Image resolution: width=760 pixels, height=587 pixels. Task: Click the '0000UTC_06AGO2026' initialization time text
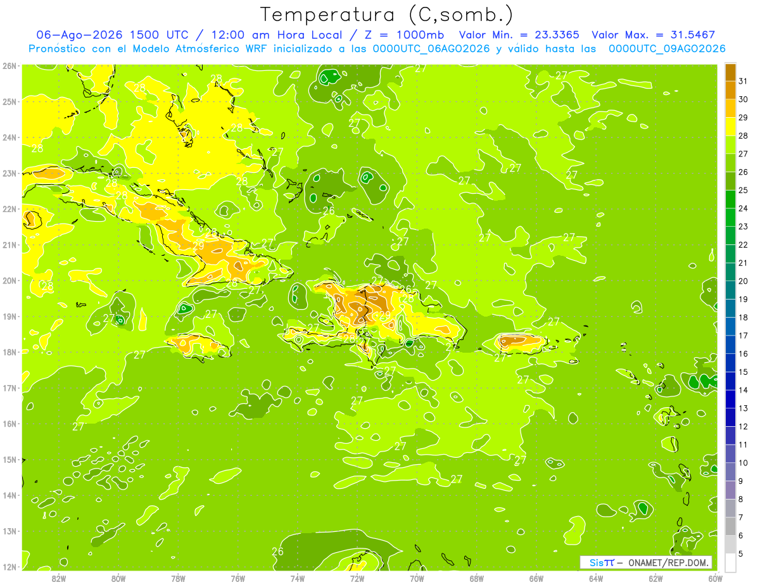[432, 48]
